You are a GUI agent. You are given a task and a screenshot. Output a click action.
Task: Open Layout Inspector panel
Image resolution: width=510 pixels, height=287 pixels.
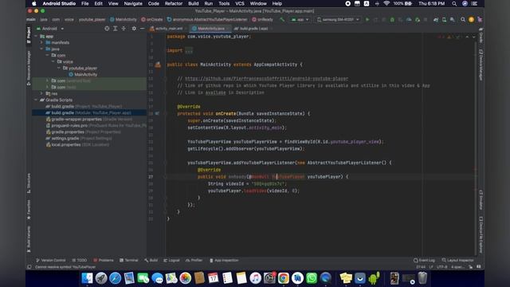pyautogui.click(x=457, y=261)
